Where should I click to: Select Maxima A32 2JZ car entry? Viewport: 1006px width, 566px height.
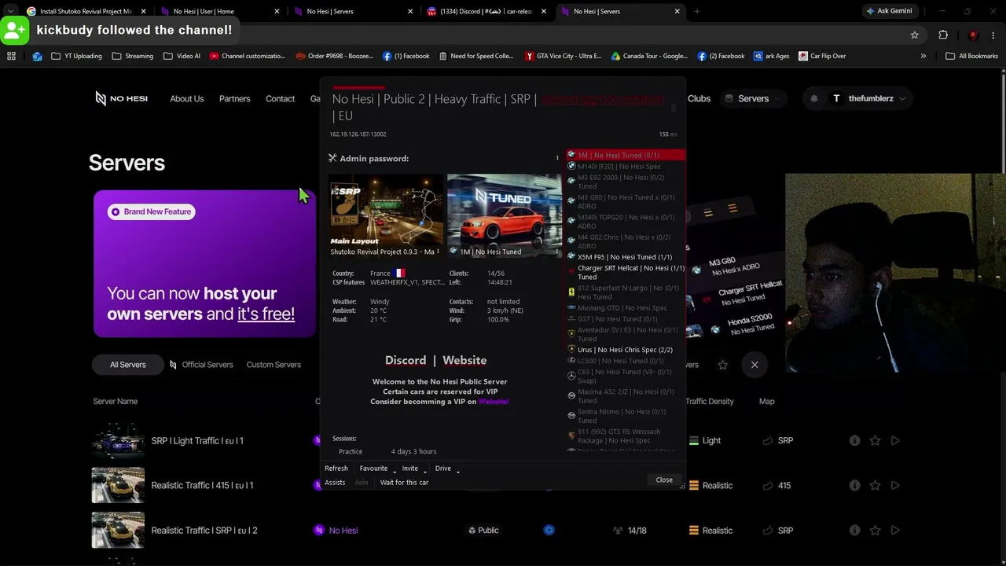[625, 396]
